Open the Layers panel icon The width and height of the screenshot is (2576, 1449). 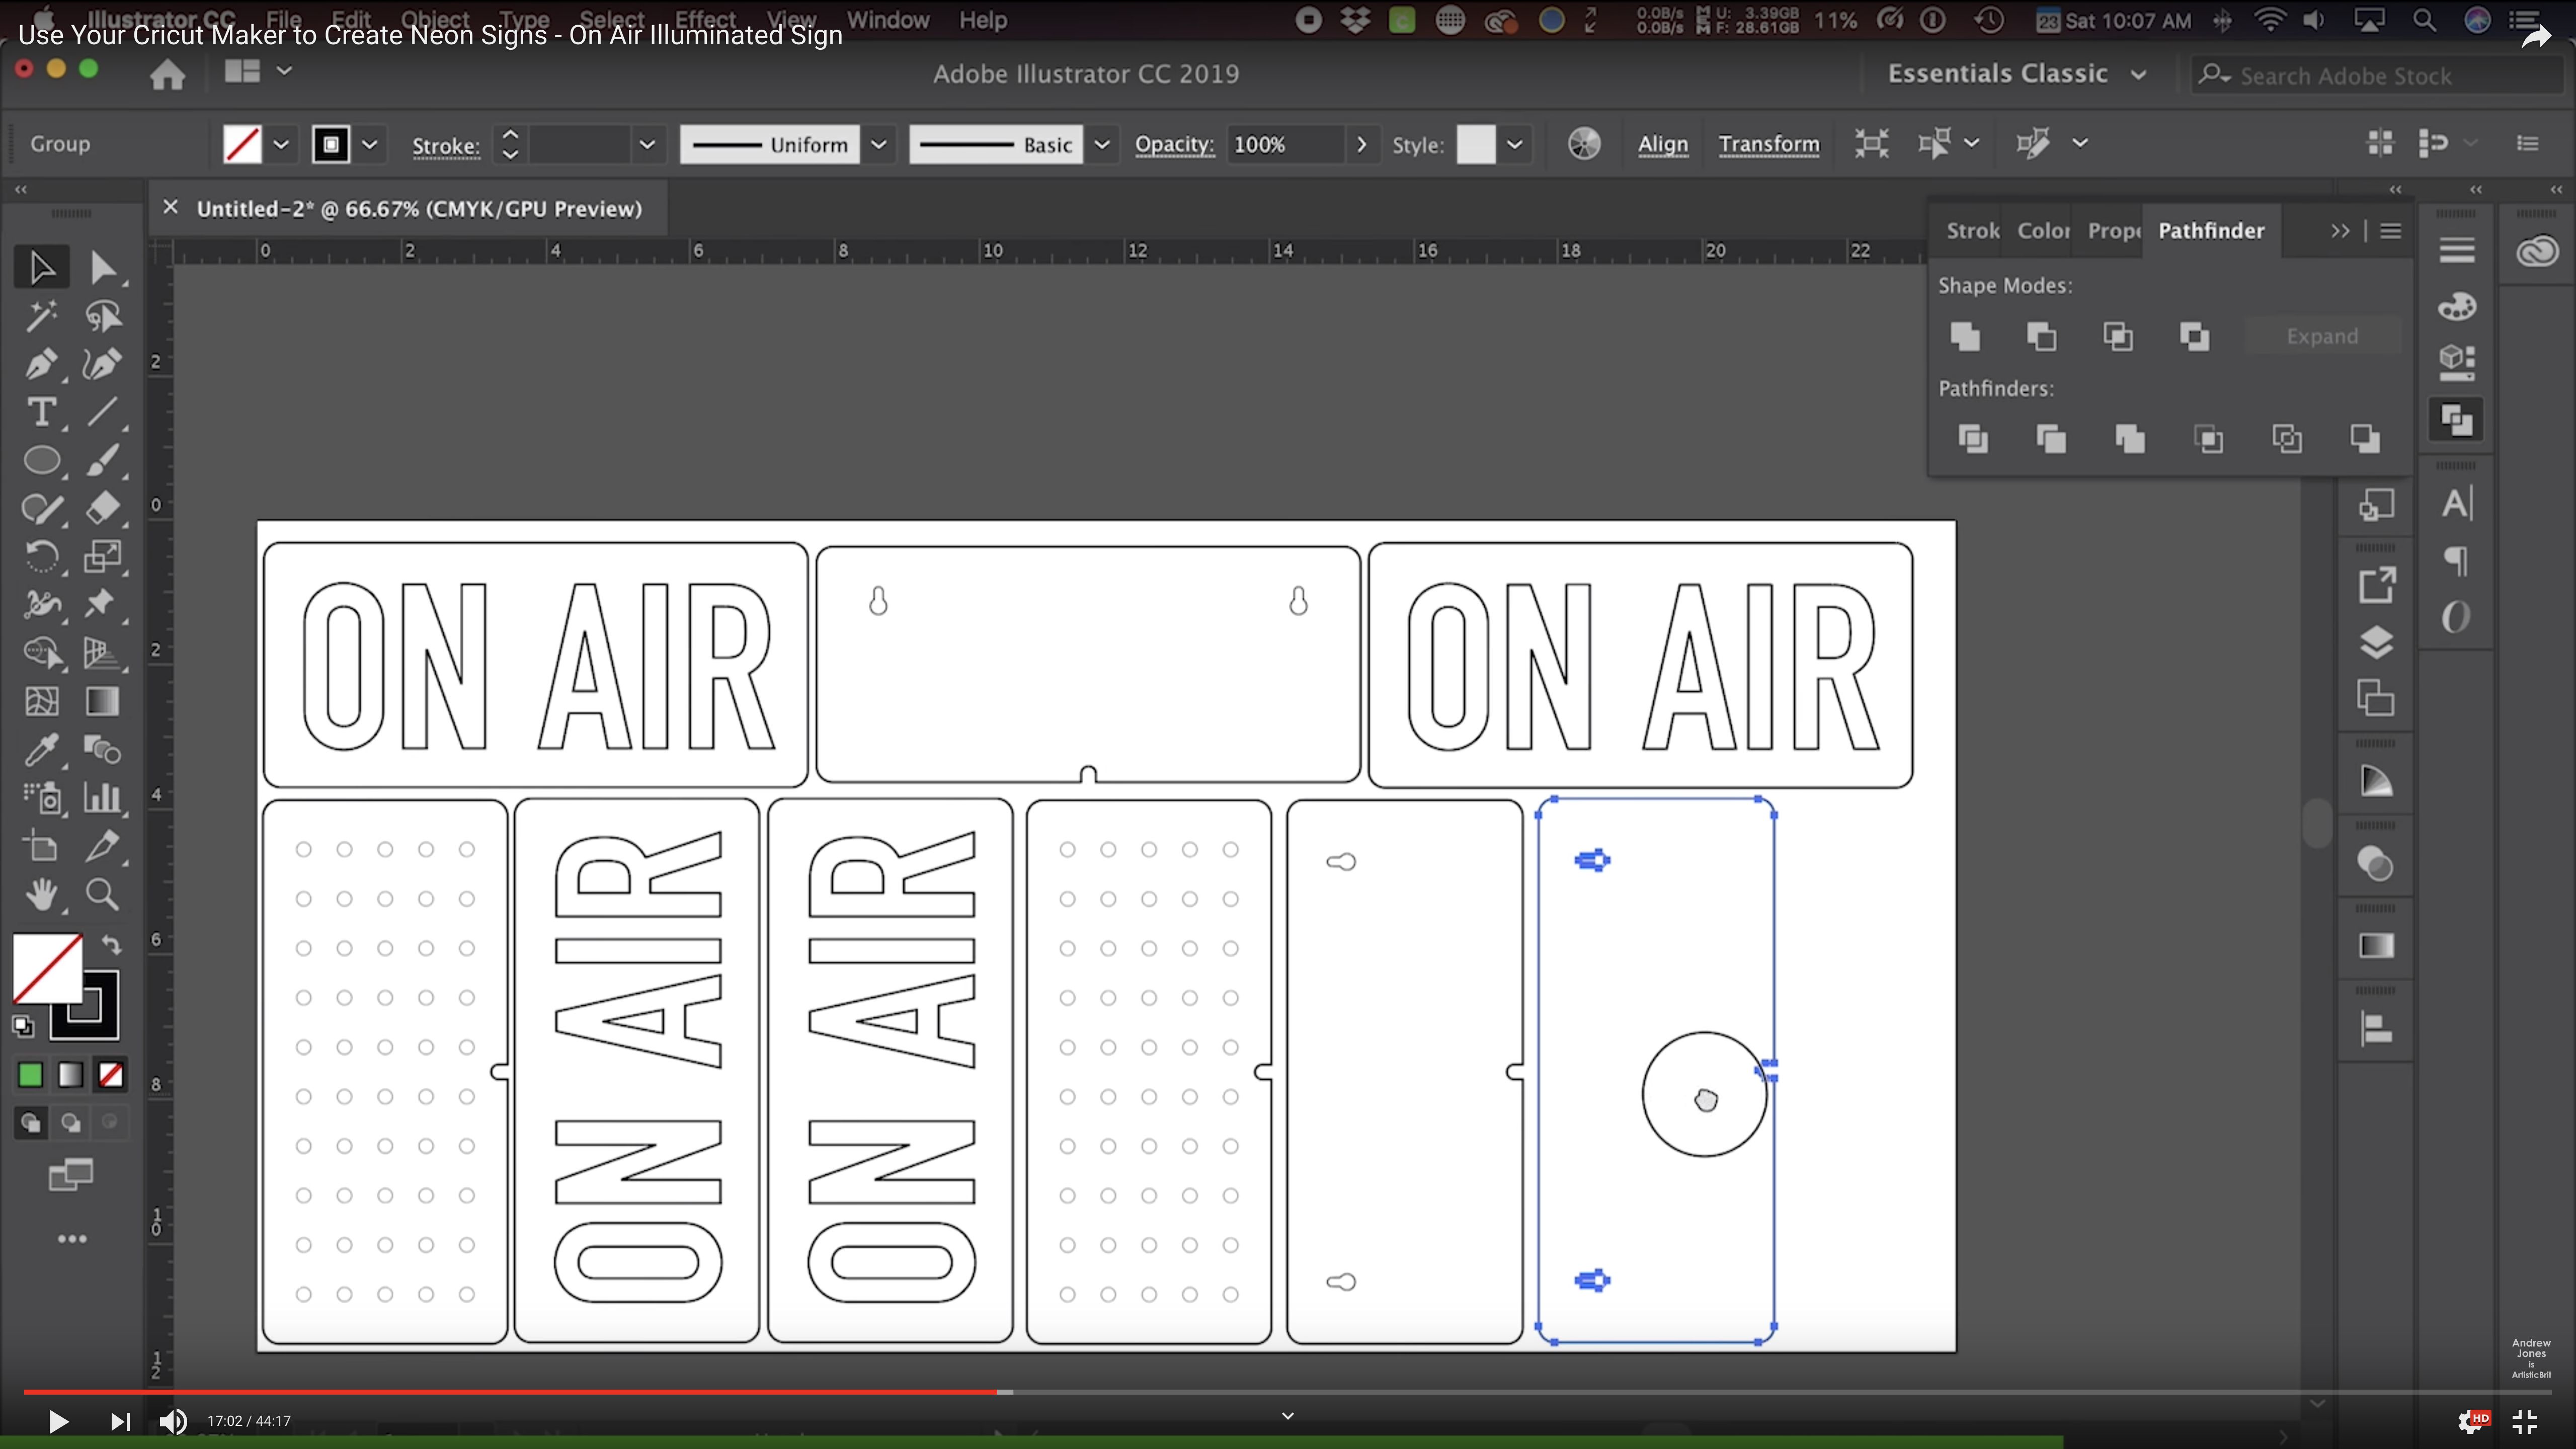click(2376, 641)
